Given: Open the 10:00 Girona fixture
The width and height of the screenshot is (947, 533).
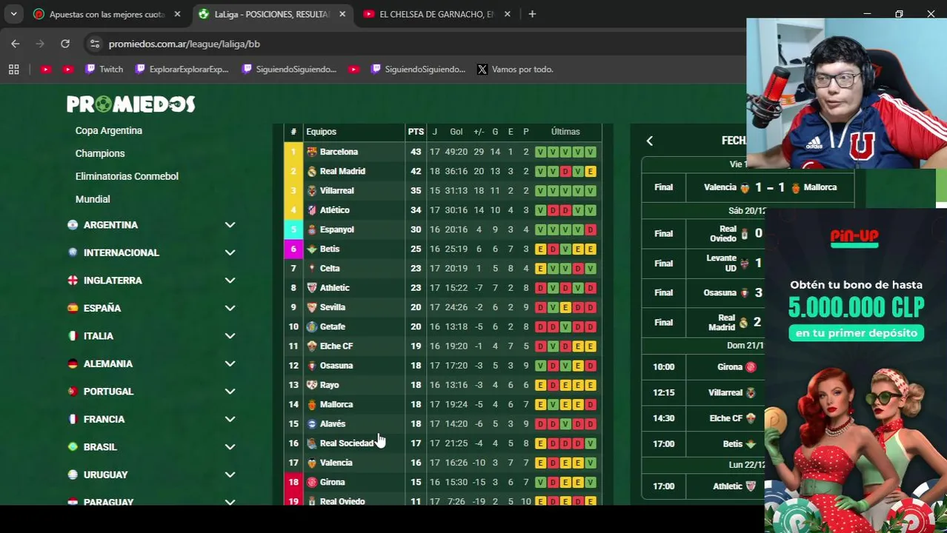Looking at the screenshot, I should click(703, 366).
